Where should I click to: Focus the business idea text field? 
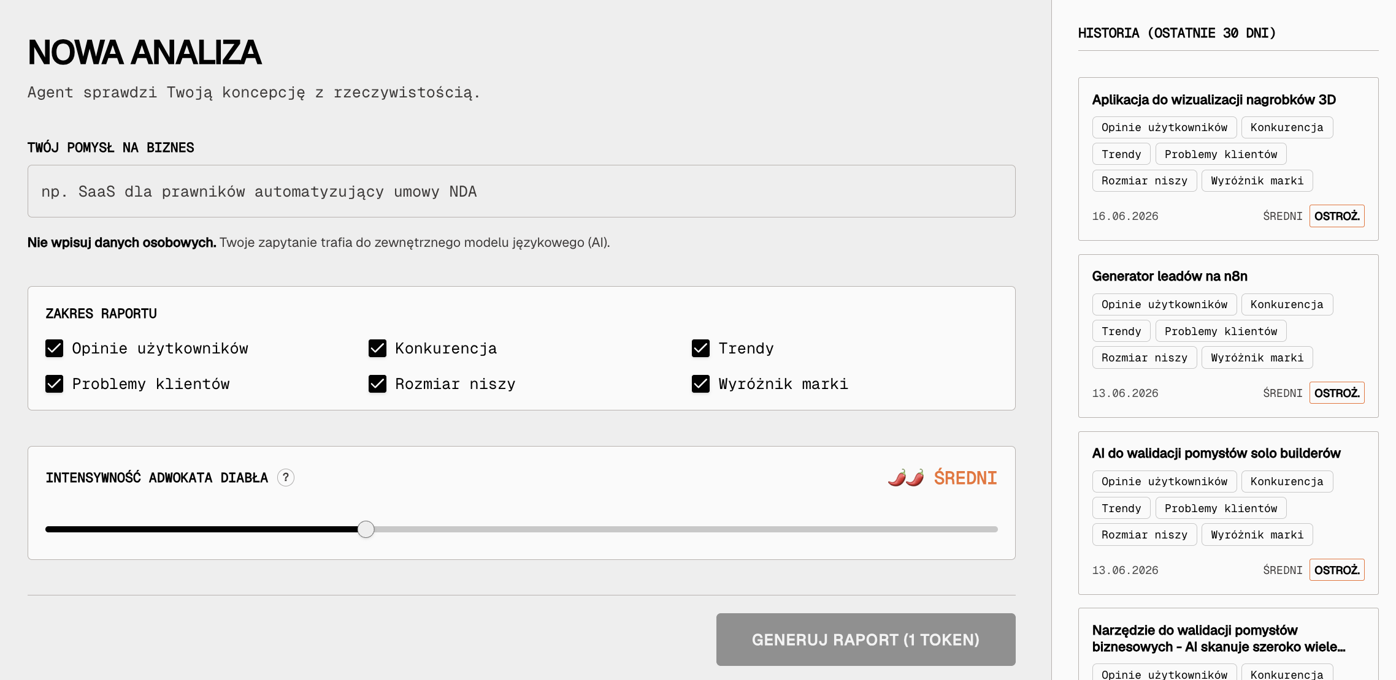[x=521, y=191]
